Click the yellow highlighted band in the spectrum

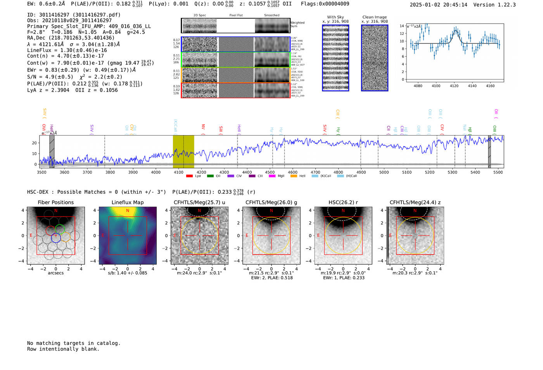pos(183,151)
